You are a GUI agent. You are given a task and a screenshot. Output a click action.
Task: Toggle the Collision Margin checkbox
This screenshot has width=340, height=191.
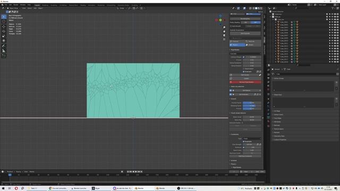point(244,57)
